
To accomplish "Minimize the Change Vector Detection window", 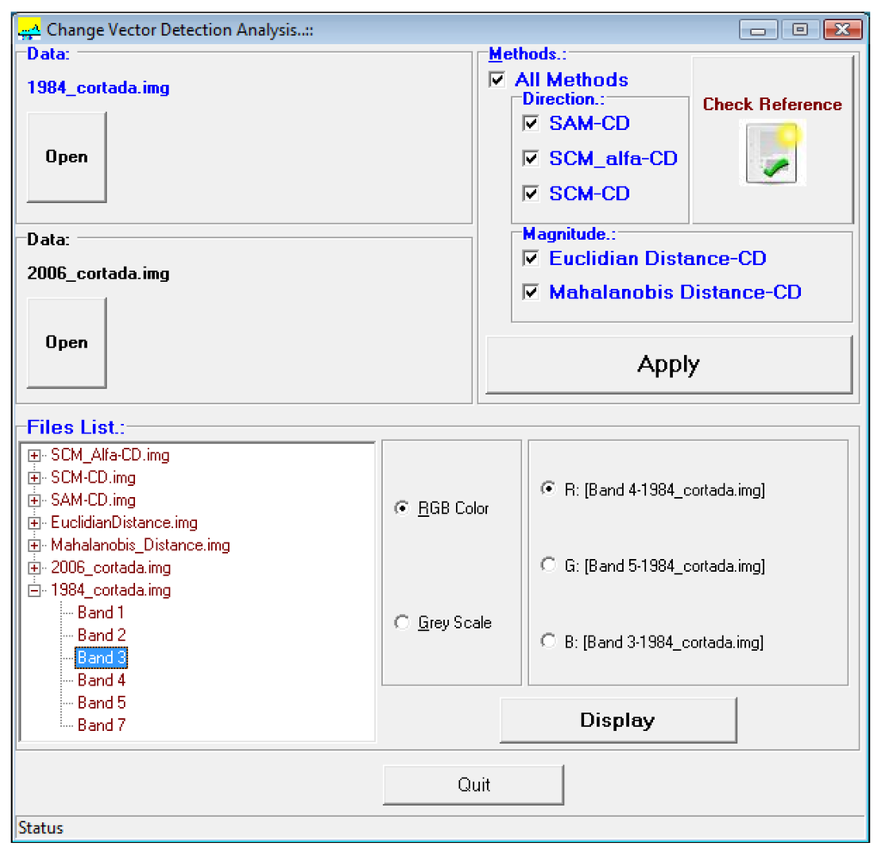I will pos(758,29).
